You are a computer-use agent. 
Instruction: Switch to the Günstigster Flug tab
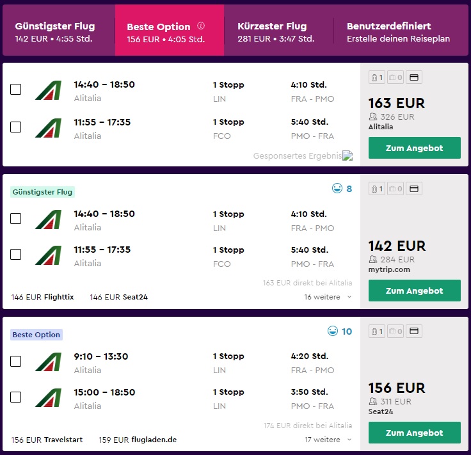point(55,32)
